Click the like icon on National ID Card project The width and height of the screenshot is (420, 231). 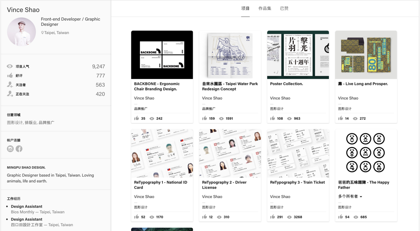(136, 217)
